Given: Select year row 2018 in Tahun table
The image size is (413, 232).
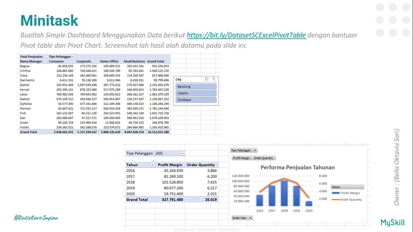Looking at the screenshot, I should click(x=172, y=182).
